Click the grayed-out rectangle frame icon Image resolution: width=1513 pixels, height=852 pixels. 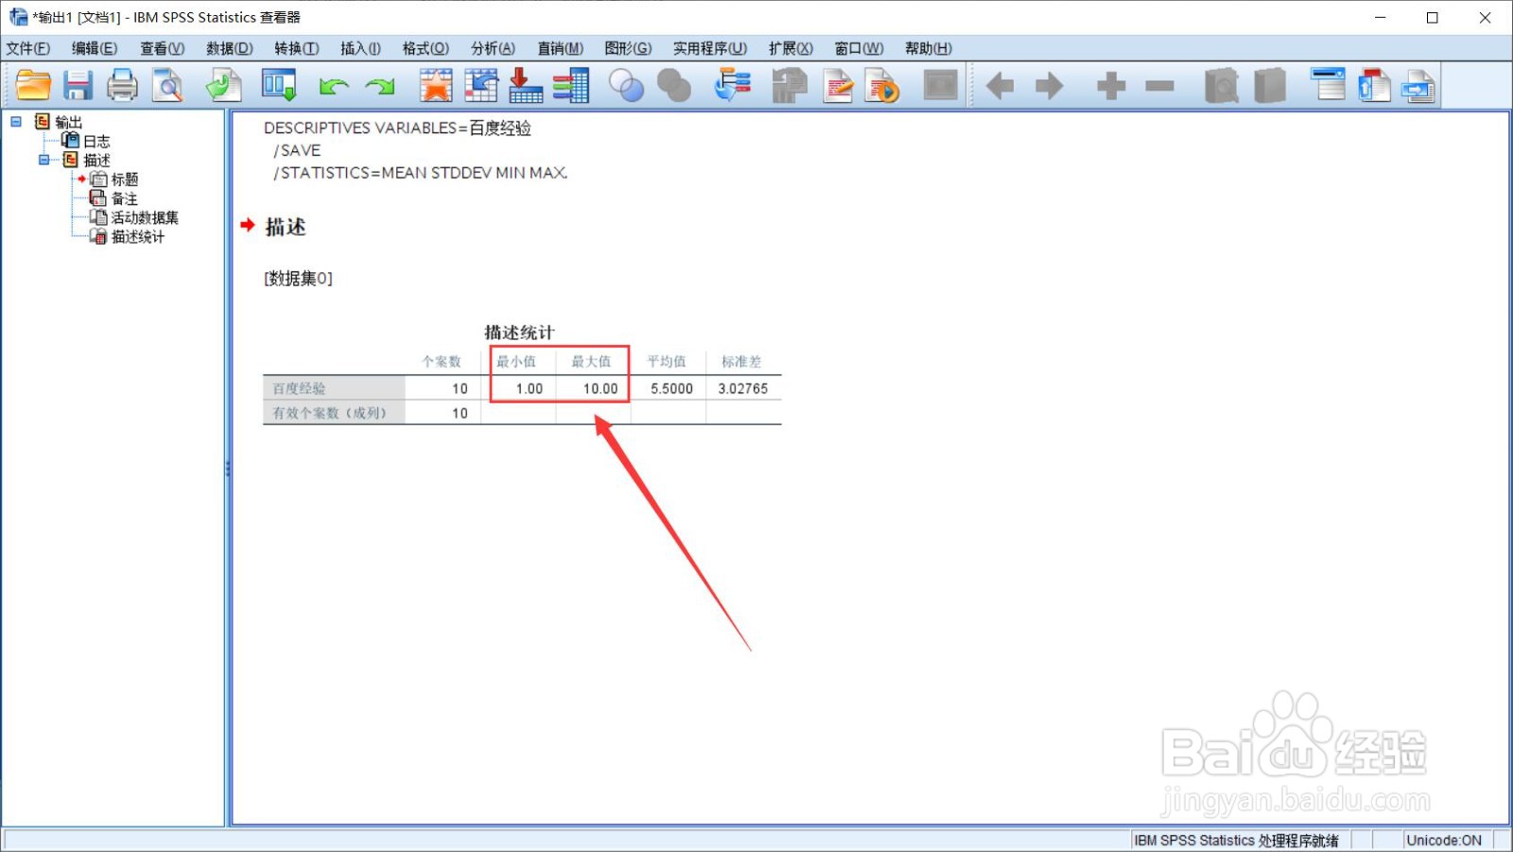[941, 86]
